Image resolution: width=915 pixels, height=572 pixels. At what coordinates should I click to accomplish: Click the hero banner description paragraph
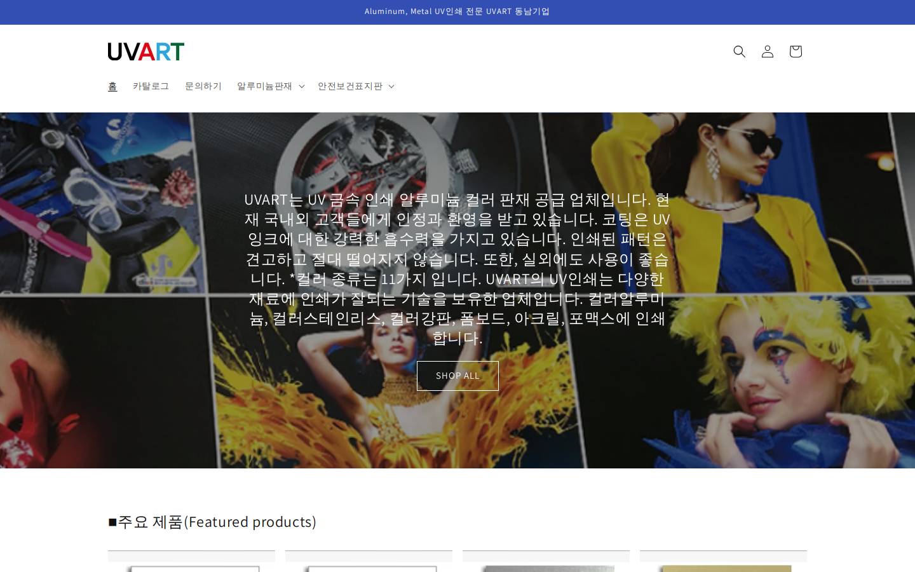(457, 268)
